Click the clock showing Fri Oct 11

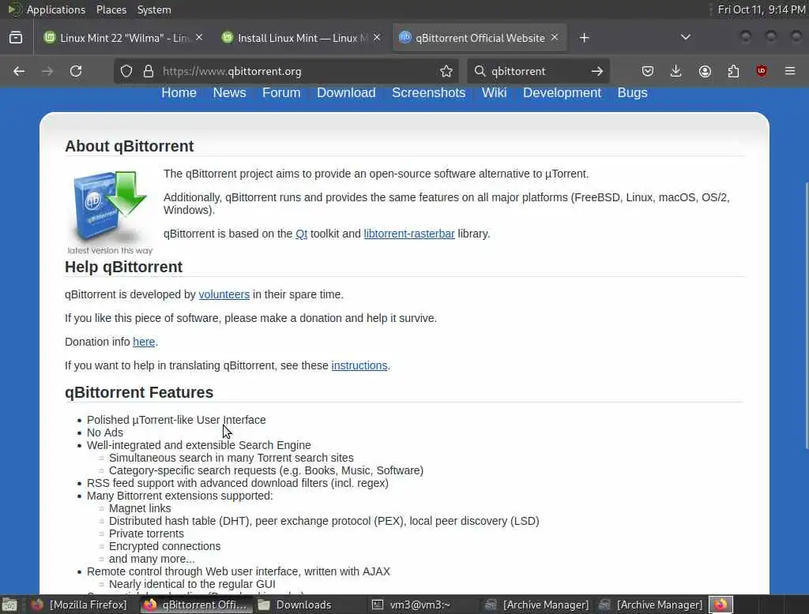pyautogui.click(x=762, y=9)
